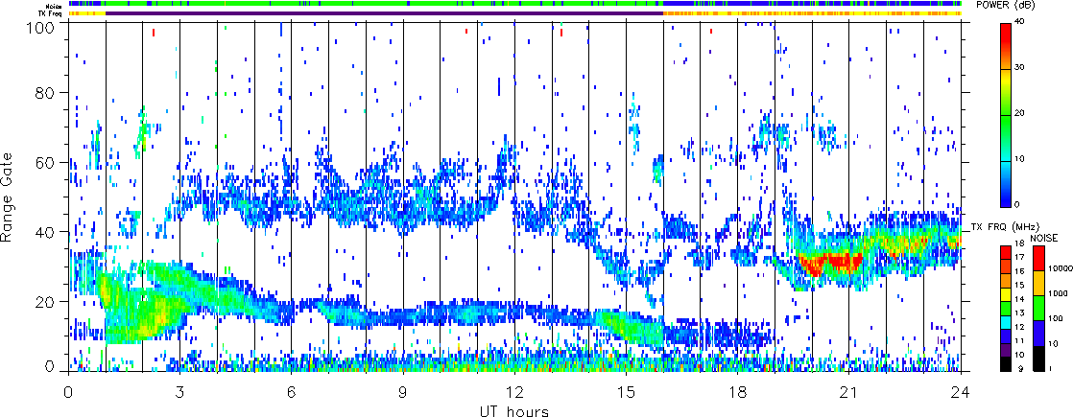Click the 1000 label in NOISE legend
This screenshot has height=417, width=1073.
coord(1058,293)
